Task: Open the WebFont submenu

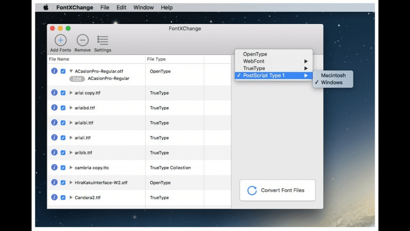Action: pyautogui.click(x=274, y=61)
